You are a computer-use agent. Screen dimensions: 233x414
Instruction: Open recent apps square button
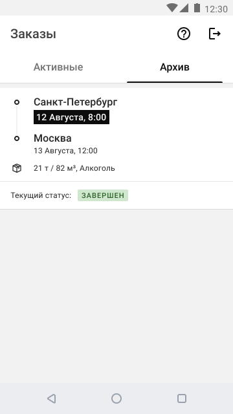click(182, 398)
